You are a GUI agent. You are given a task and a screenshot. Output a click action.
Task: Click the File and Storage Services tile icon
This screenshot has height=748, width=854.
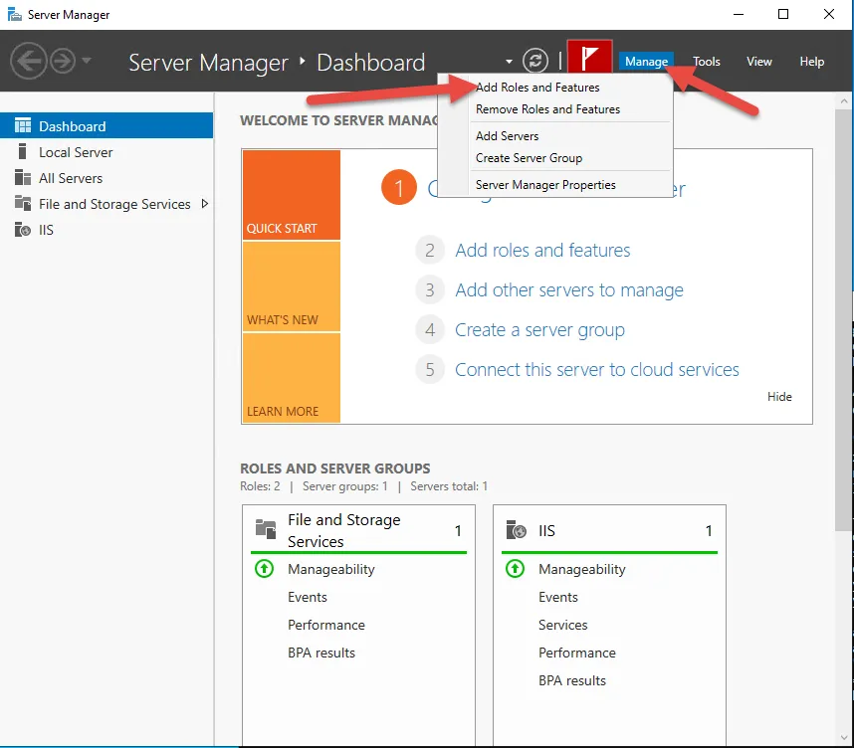tap(266, 529)
